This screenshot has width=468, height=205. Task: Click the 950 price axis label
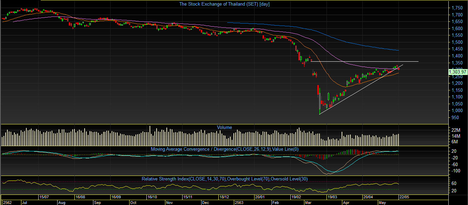pos(455,117)
